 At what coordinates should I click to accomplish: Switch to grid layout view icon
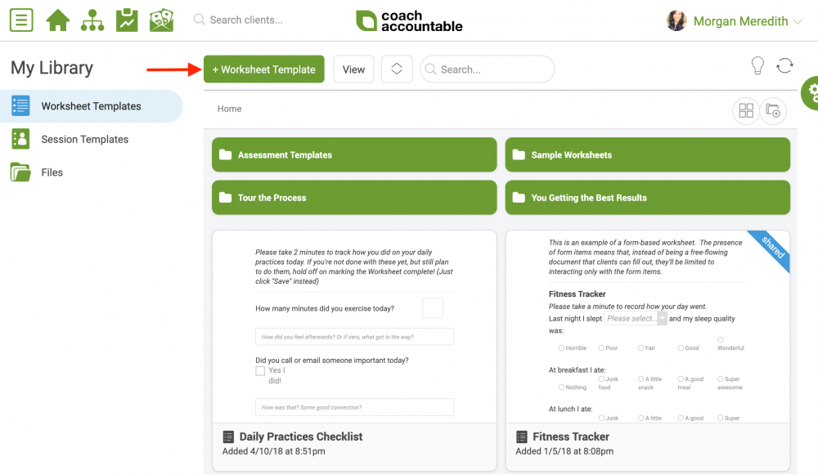tap(746, 110)
